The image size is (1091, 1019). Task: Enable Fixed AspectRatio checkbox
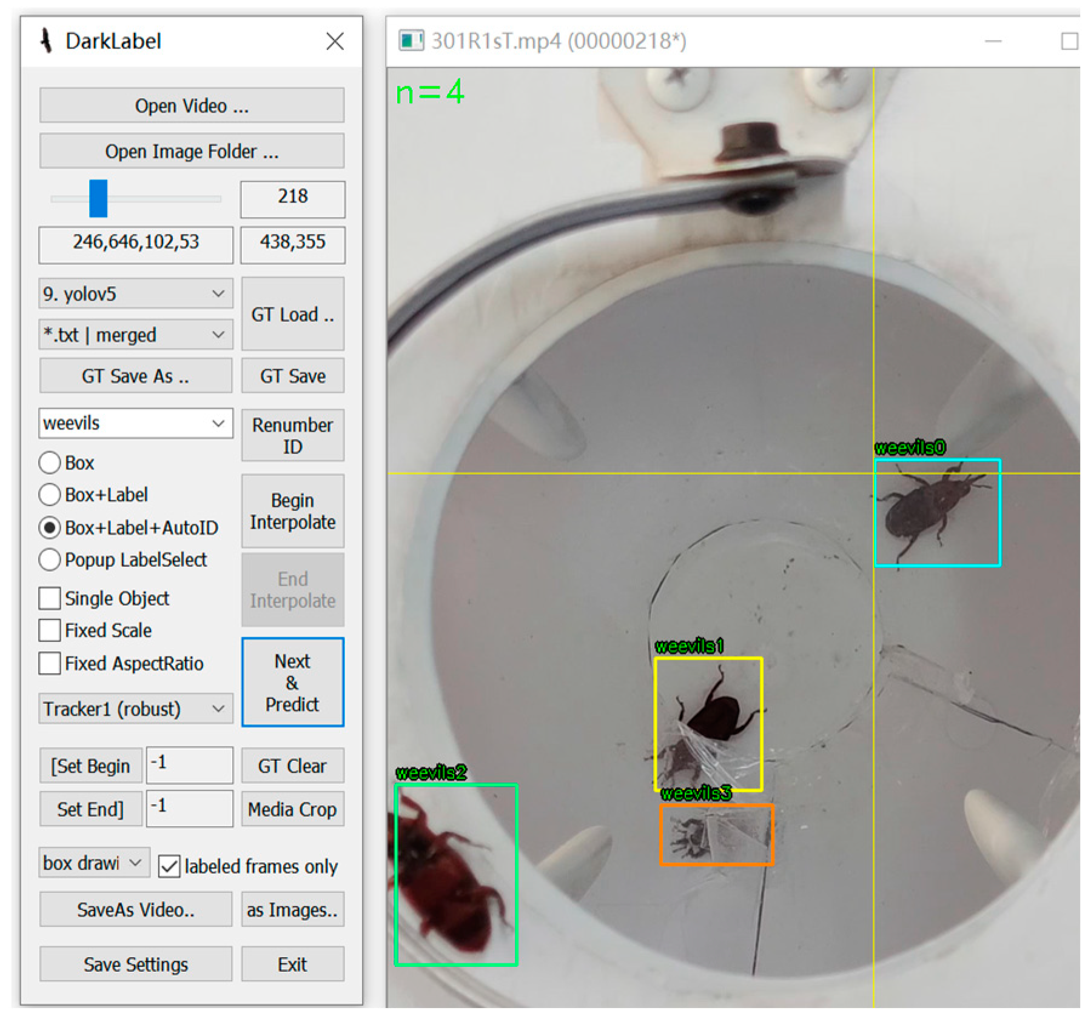pos(50,663)
